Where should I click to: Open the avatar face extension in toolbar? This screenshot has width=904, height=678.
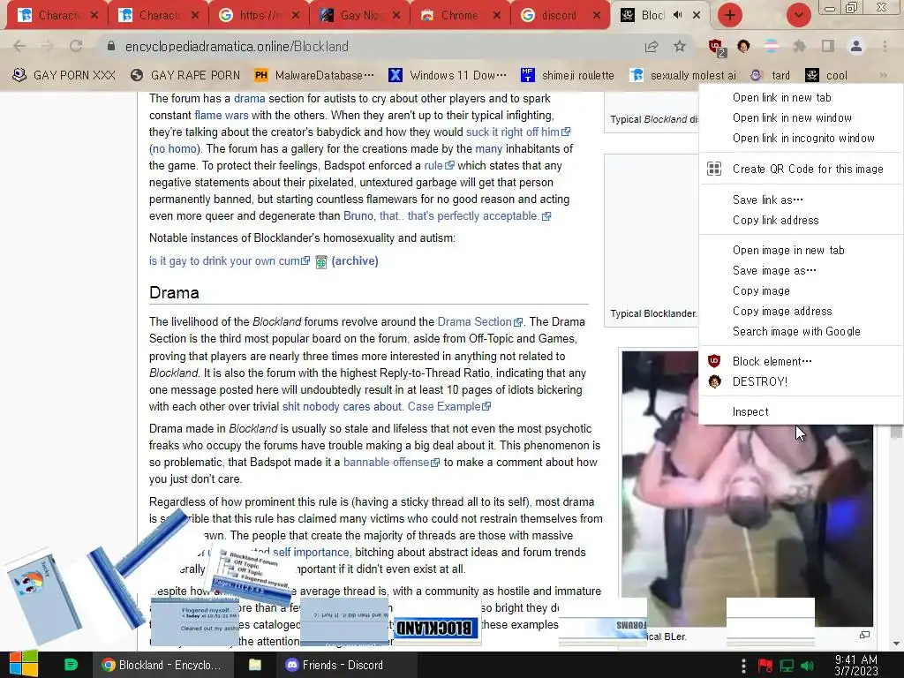coord(743,46)
